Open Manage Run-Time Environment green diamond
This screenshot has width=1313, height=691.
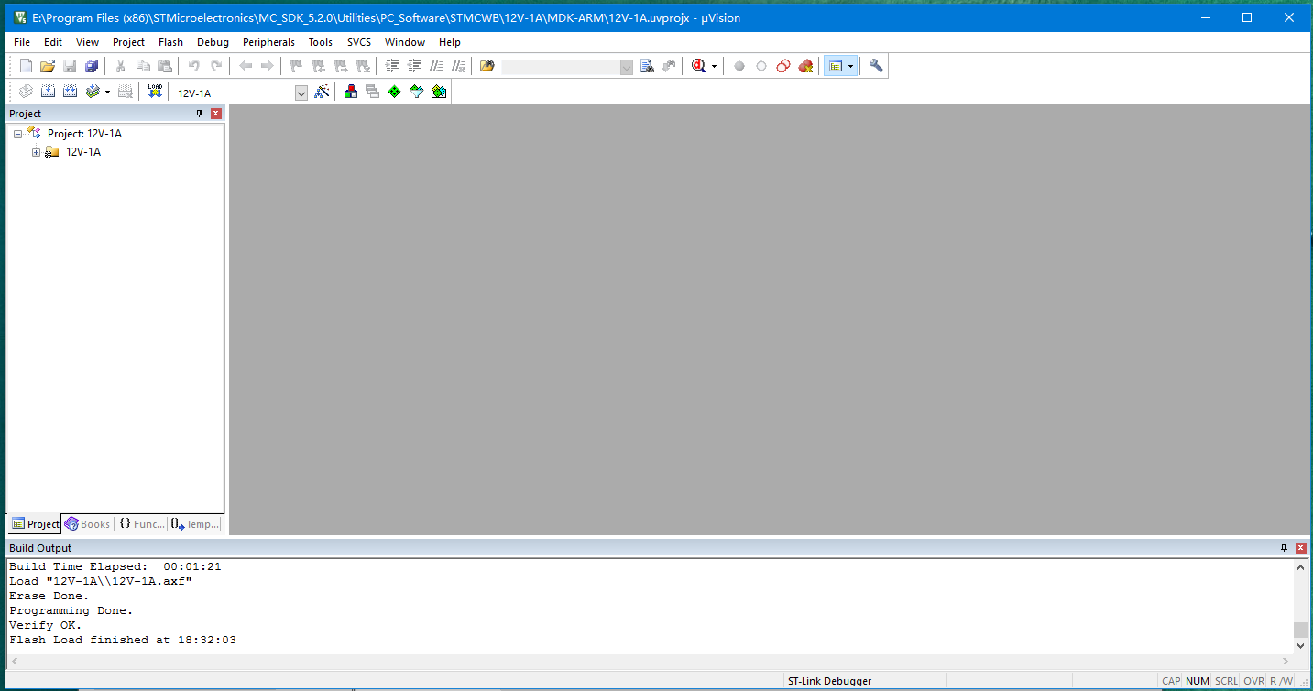tap(395, 92)
